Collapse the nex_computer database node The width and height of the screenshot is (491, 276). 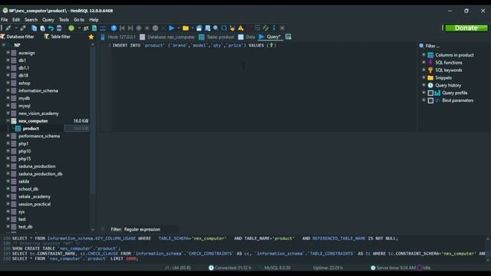(8, 121)
